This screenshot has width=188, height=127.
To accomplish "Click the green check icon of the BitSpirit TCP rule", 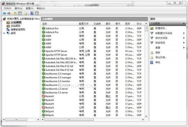I will coord(43,111).
